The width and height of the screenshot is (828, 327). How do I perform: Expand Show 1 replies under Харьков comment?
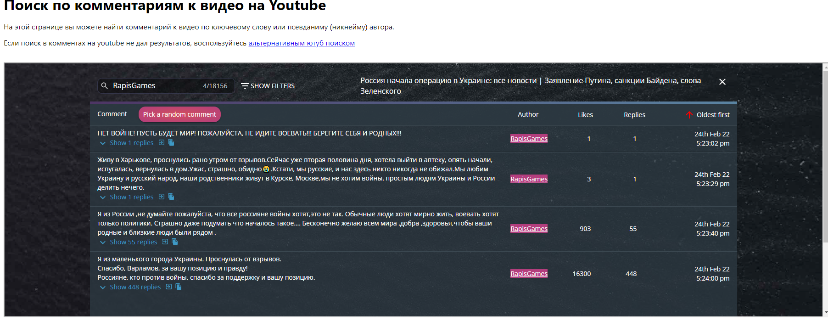pos(127,197)
